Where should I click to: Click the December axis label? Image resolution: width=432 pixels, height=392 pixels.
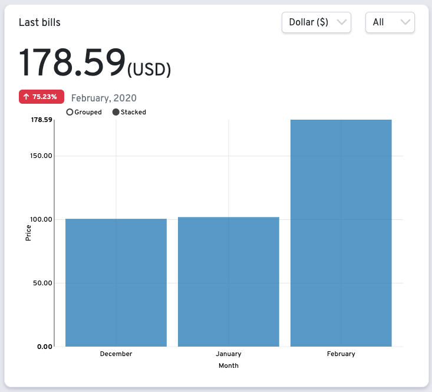point(116,354)
